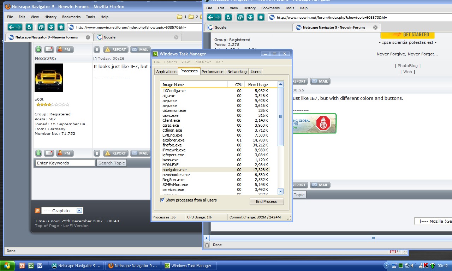The width and height of the screenshot is (452, 271).
Task: Click the Windows Task Manager taskbar button
Action: click(x=189, y=266)
